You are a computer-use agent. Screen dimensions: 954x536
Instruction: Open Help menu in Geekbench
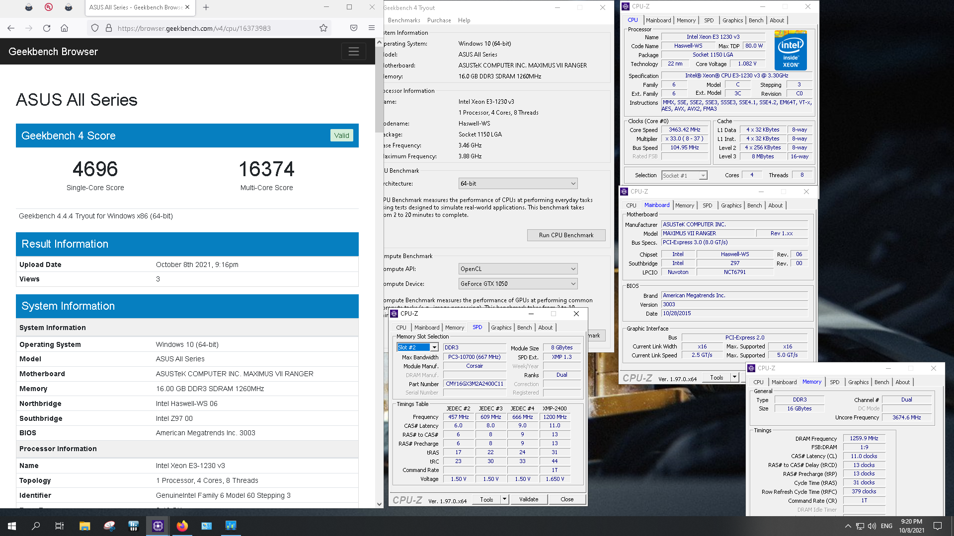pyautogui.click(x=464, y=20)
